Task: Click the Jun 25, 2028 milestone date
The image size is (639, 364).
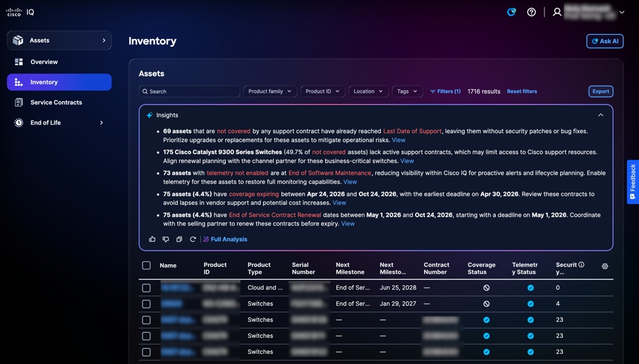Action: click(398, 287)
